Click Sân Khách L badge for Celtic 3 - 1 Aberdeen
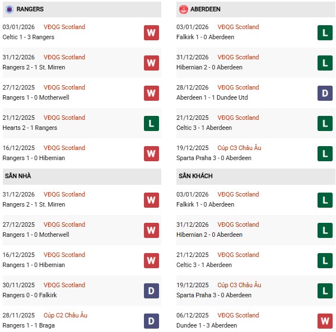The height and width of the screenshot is (332, 336). [325, 261]
